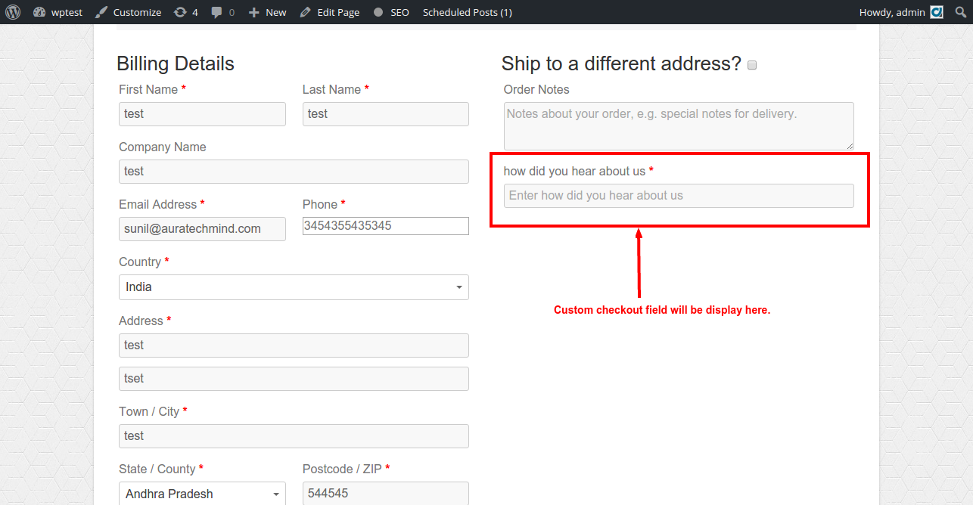
Task: Click the Edit Page pencil icon
Action: coord(305,12)
